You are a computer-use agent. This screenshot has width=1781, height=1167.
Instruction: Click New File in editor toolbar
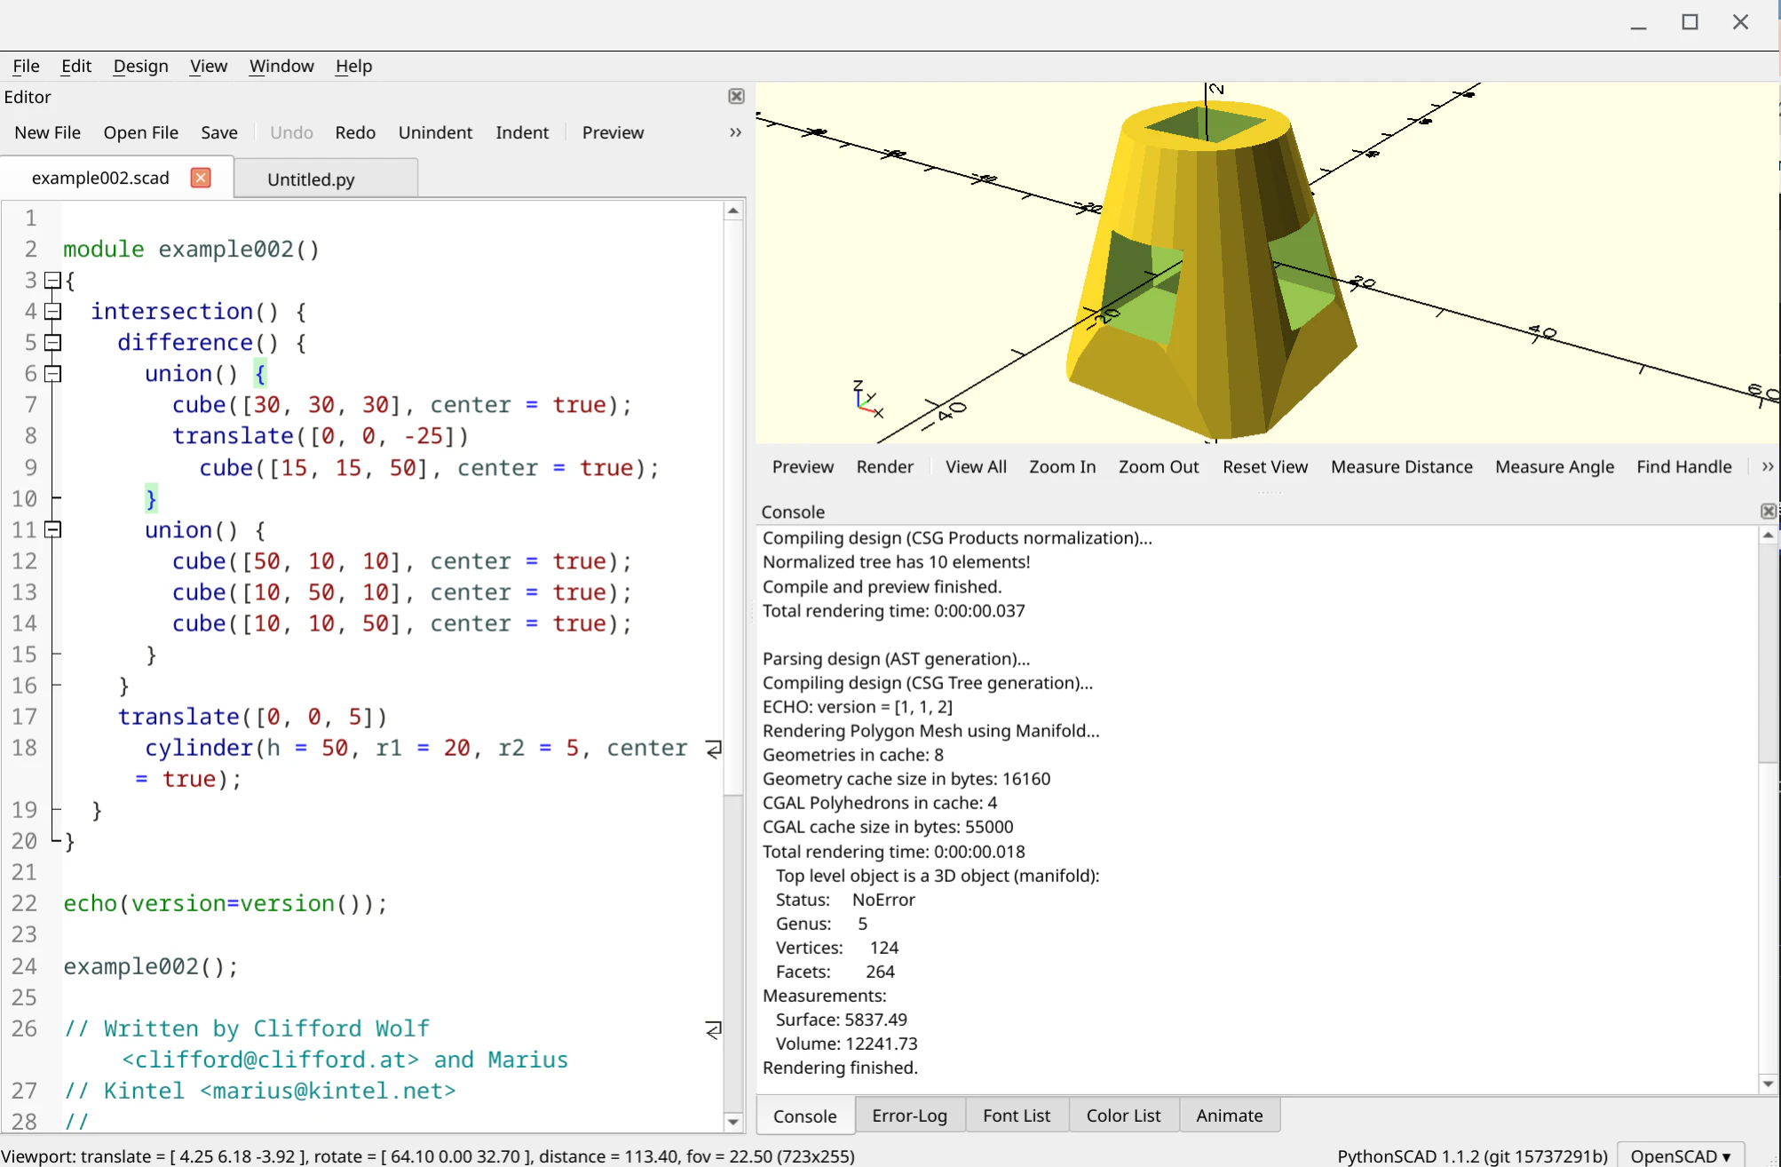[x=47, y=132]
